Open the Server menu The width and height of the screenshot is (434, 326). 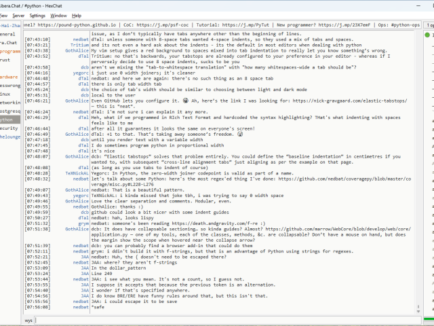click(18, 15)
